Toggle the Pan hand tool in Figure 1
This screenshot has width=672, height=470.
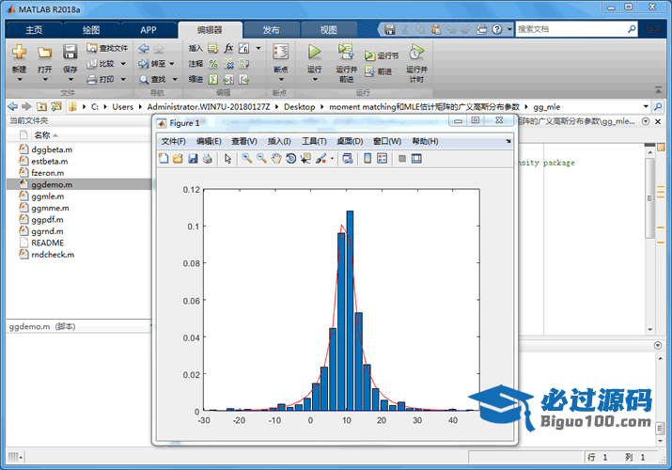(x=276, y=159)
